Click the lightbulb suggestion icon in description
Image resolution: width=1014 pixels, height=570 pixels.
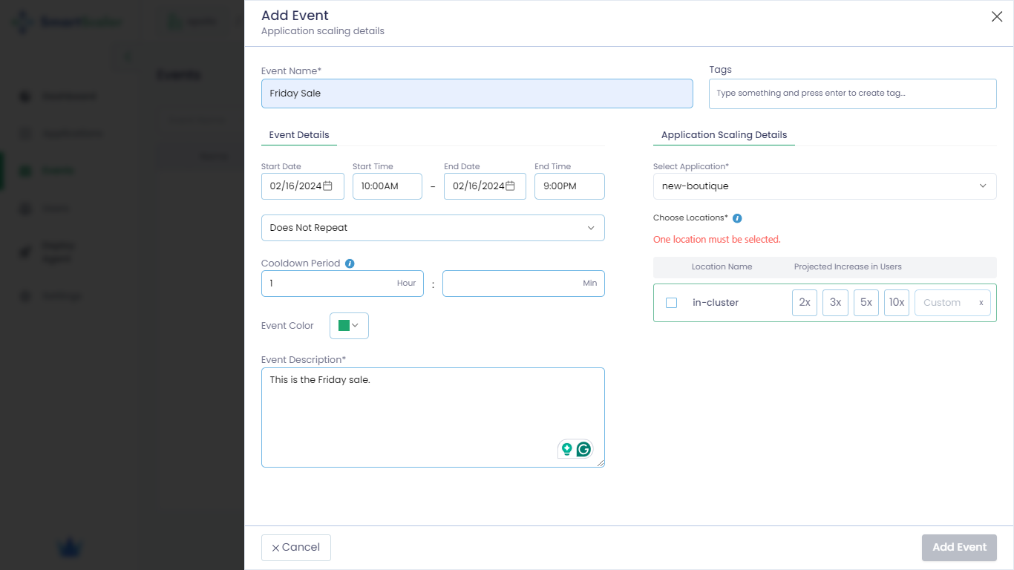tap(567, 449)
